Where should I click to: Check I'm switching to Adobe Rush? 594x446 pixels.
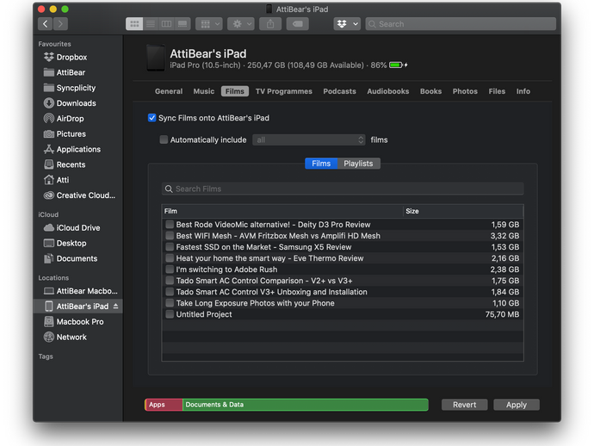(x=170, y=269)
